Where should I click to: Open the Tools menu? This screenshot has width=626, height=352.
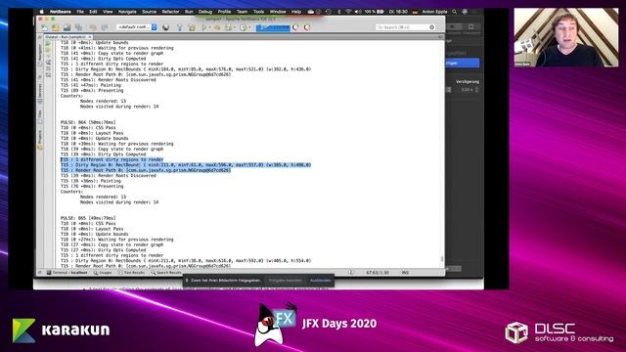point(258,12)
